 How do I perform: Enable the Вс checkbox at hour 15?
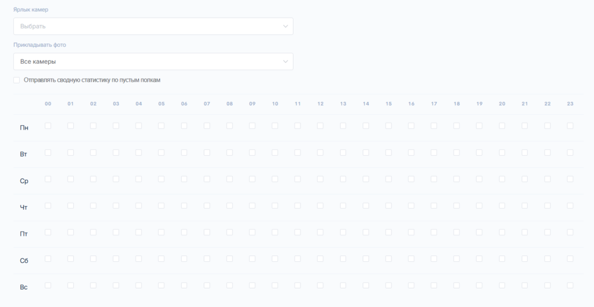tap(389, 286)
